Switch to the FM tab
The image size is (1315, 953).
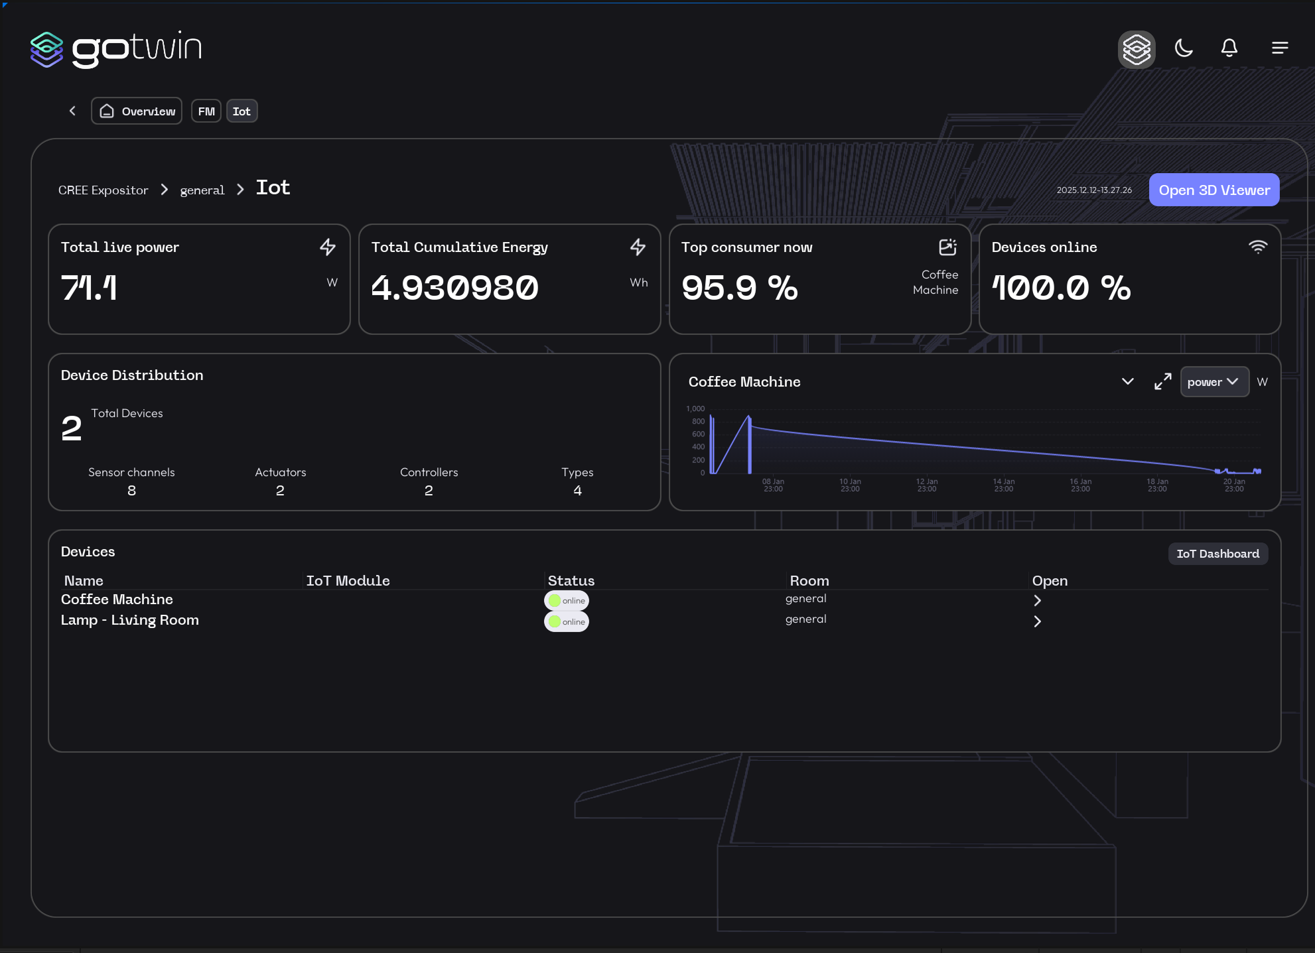206,111
